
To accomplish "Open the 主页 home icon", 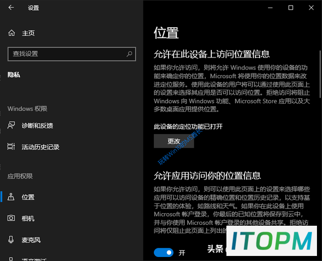I will tap(12, 33).
